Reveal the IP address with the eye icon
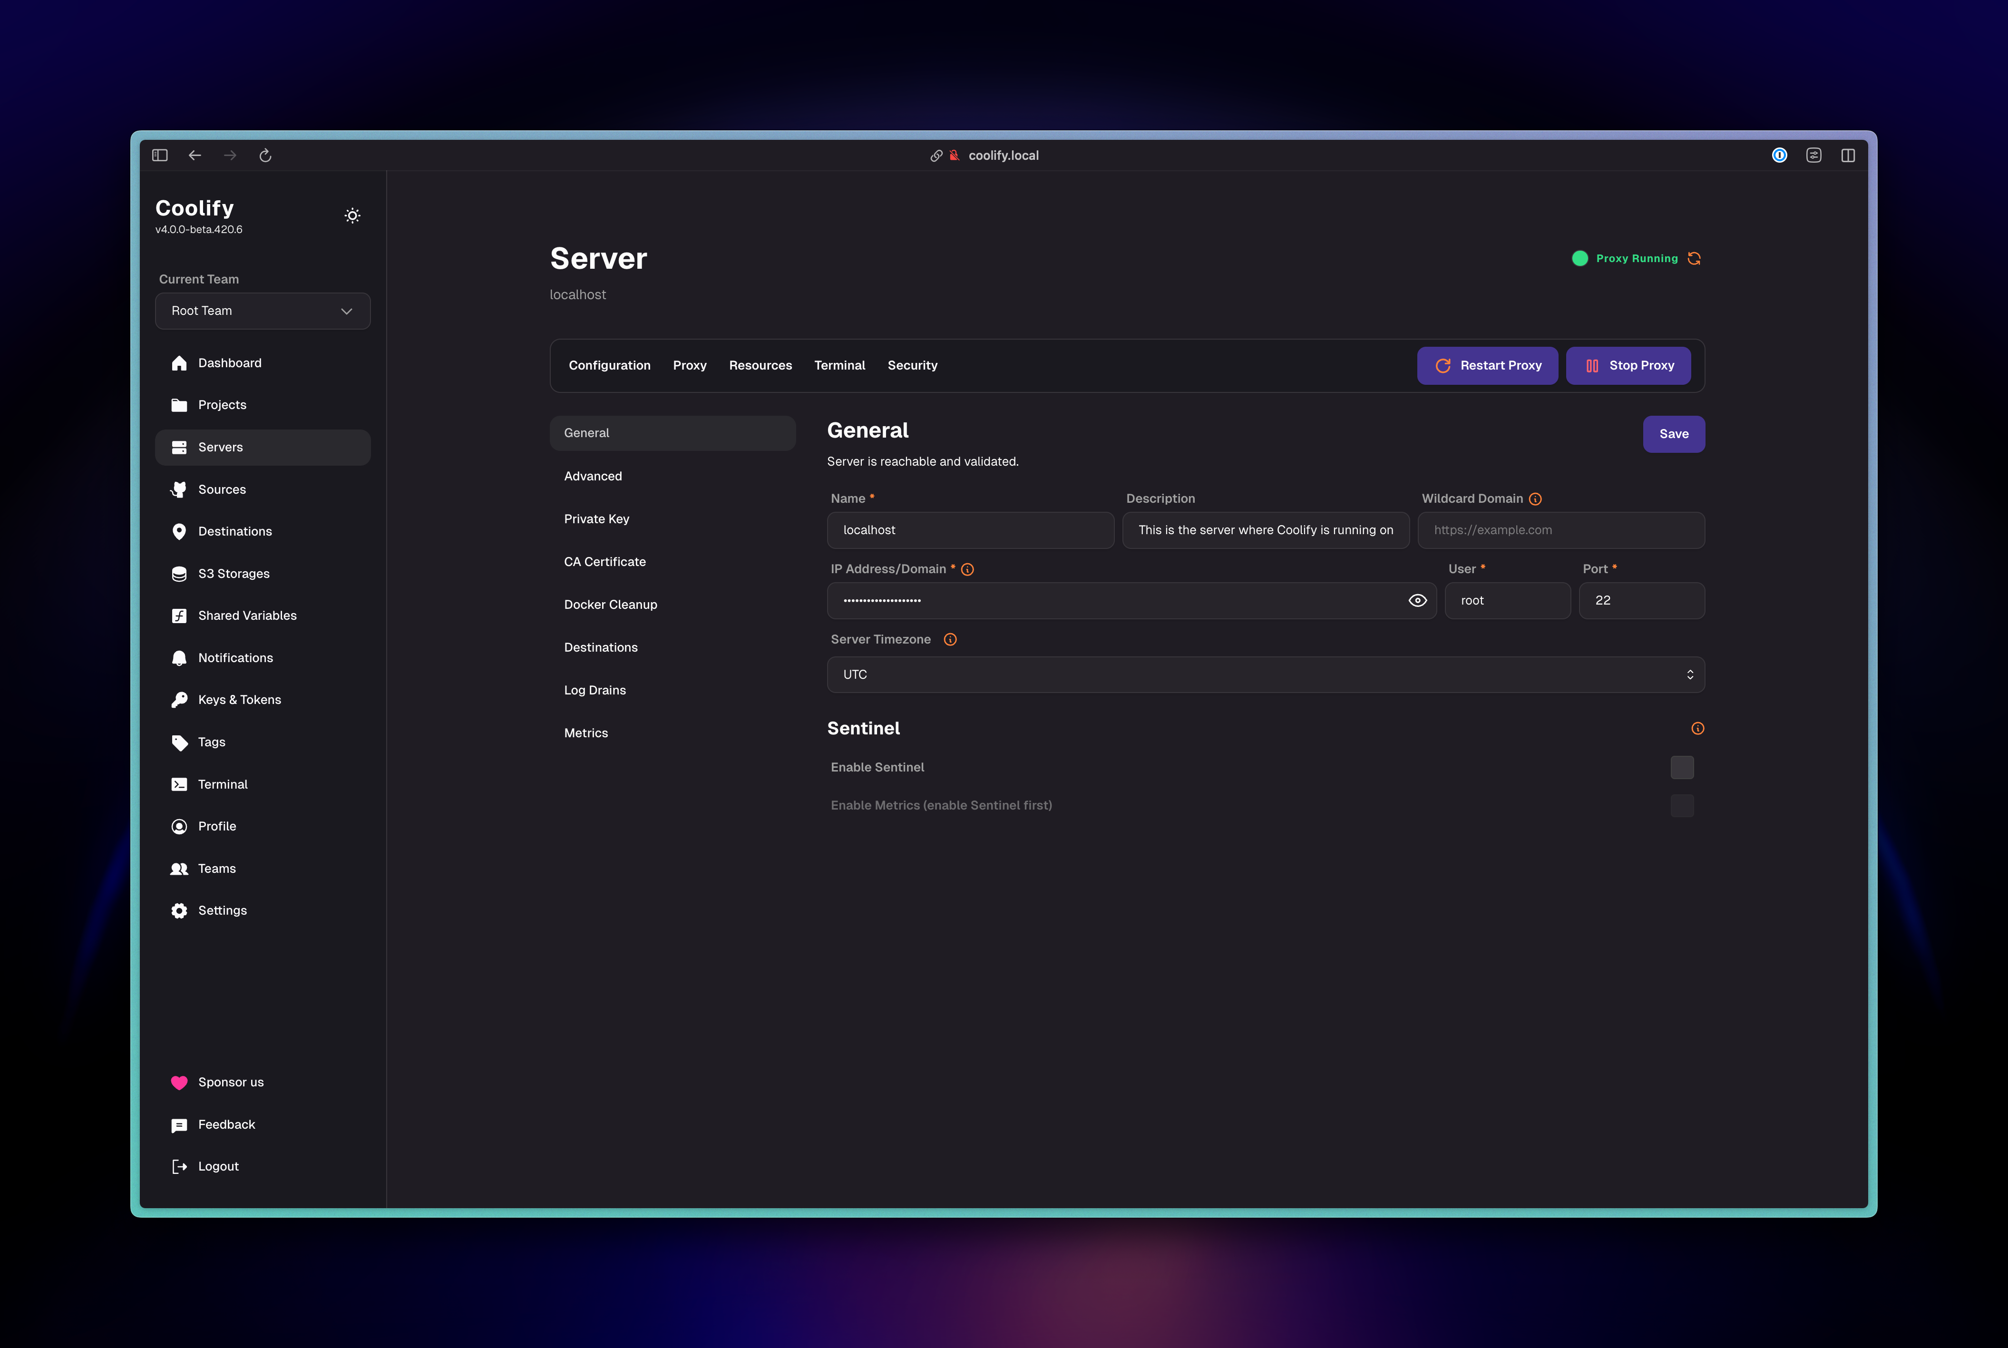 [1417, 601]
